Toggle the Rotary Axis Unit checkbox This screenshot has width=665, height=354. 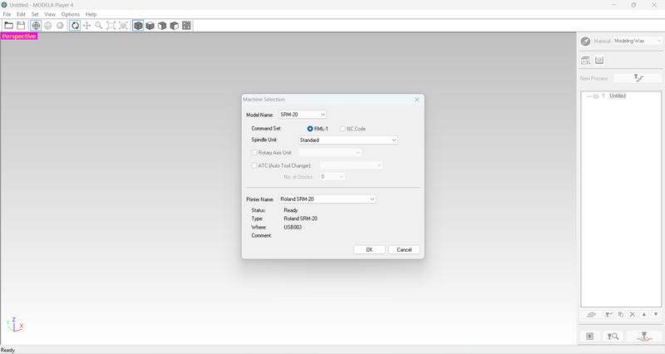click(254, 153)
